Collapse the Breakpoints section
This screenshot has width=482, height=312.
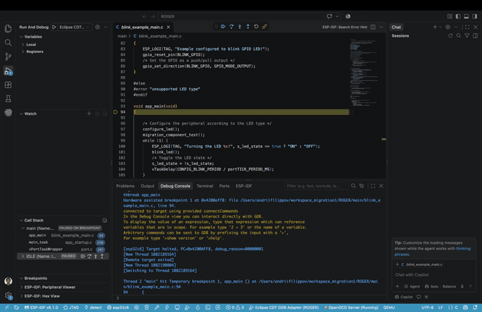(21, 278)
